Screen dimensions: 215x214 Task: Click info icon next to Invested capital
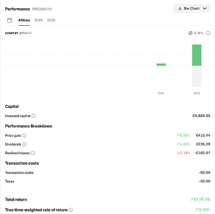[33, 116]
